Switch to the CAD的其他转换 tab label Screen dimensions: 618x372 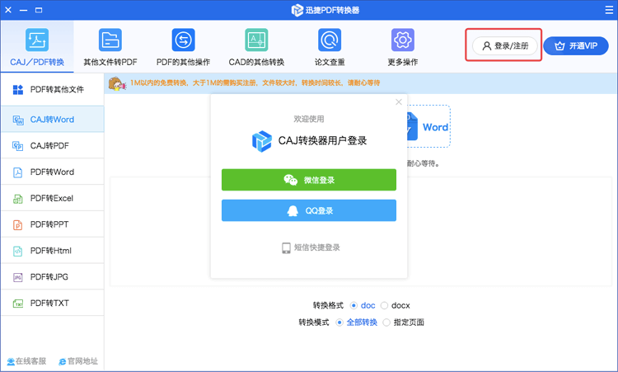click(256, 63)
